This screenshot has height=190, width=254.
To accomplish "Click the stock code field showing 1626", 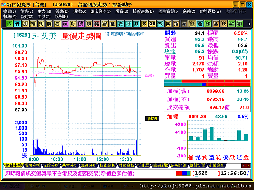I will click(206, 174).
